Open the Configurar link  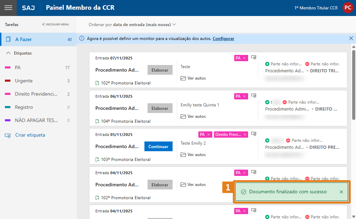pos(223,39)
